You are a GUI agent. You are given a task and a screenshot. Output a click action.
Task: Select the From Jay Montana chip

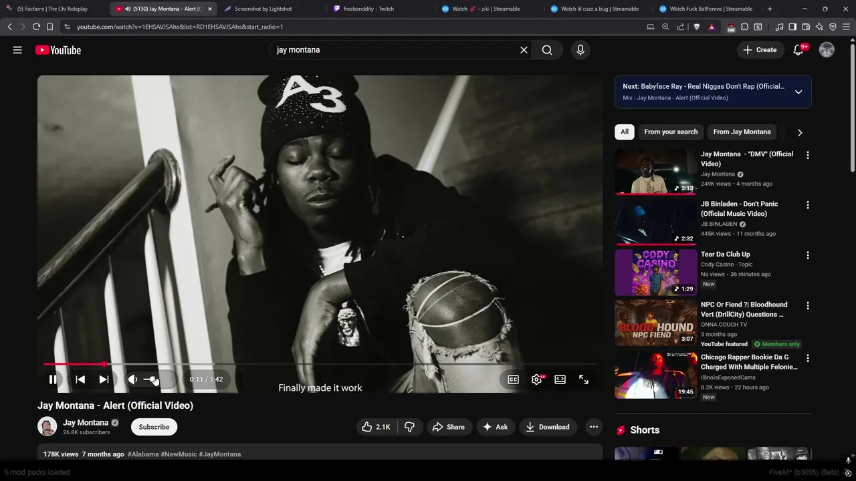click(x=742, y=132)
